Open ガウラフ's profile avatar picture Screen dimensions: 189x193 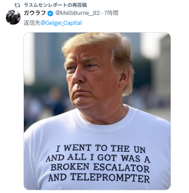pos(13,17)
